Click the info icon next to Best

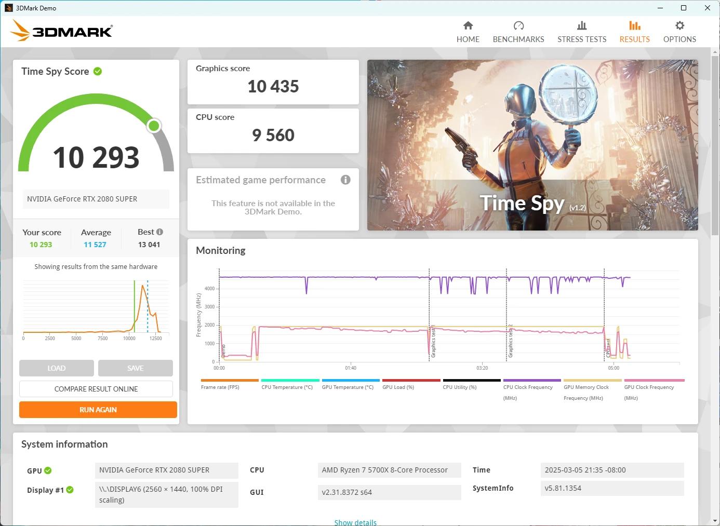159,232
